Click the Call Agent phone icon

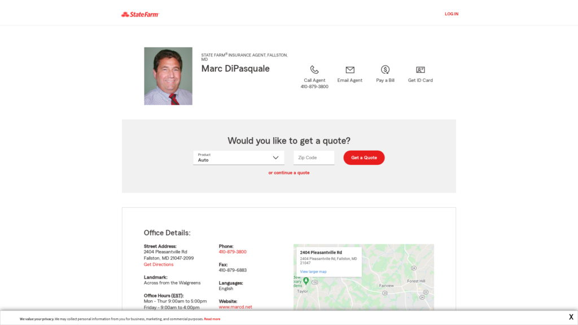point(314,70)
